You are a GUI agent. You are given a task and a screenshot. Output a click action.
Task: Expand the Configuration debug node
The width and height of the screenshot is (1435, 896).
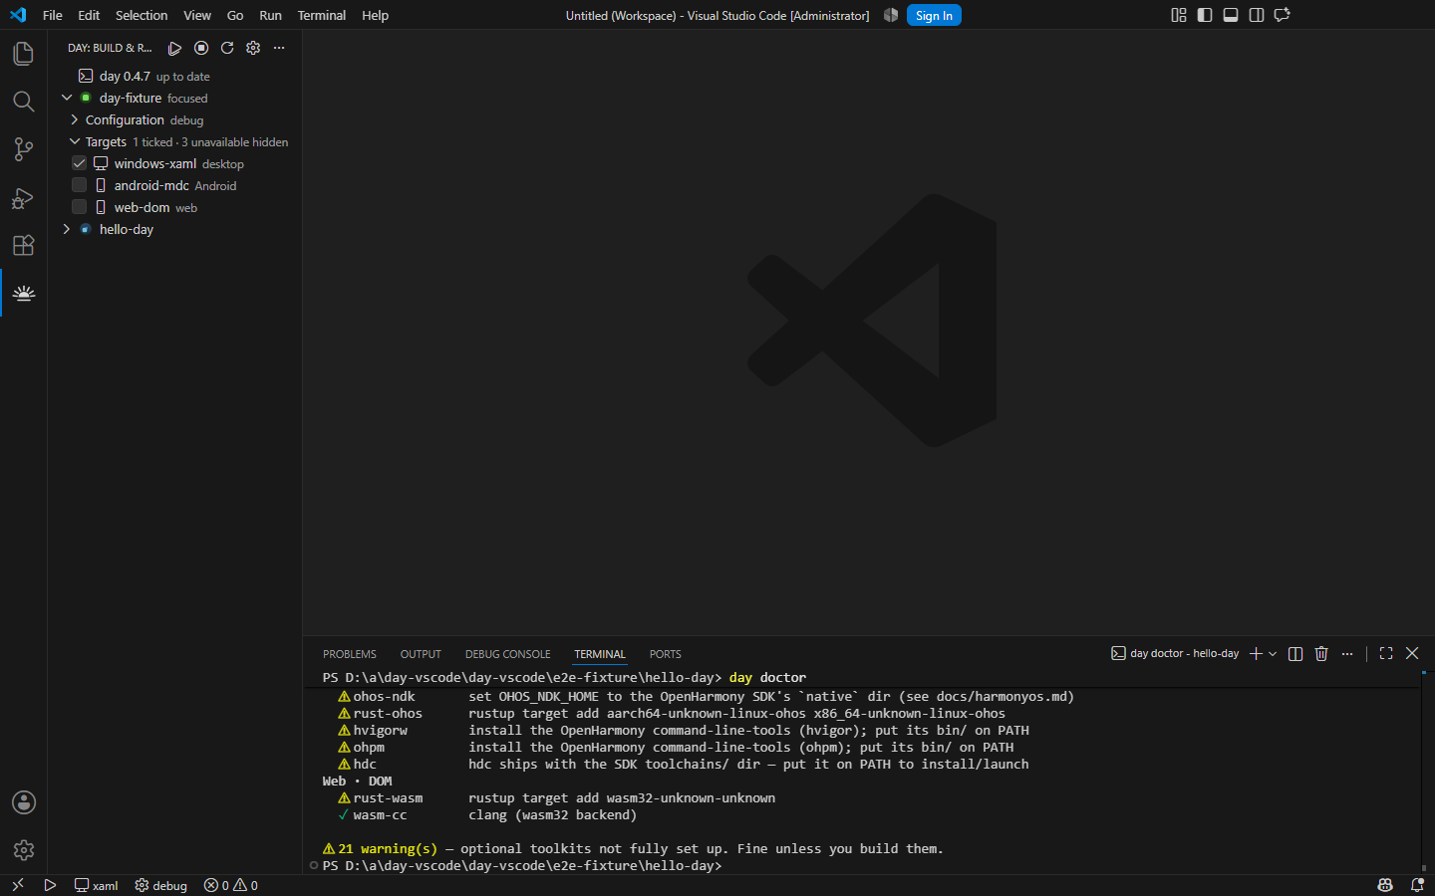pyautogui.click(x=74, y=119)
